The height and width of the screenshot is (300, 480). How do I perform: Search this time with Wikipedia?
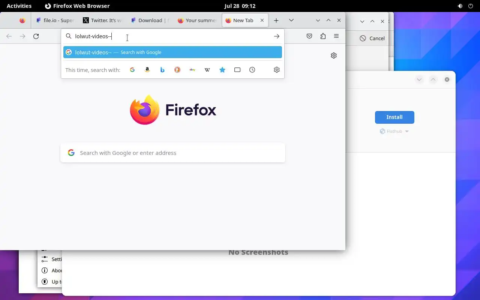[x=207, y=70]
